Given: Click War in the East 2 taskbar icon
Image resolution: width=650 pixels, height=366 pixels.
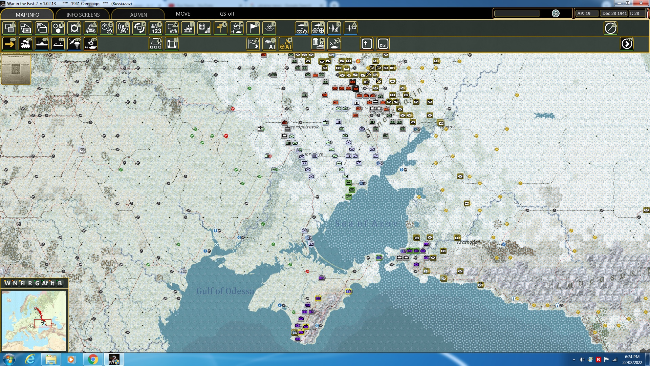Looking at the screenshot, I should coord(114,359).
